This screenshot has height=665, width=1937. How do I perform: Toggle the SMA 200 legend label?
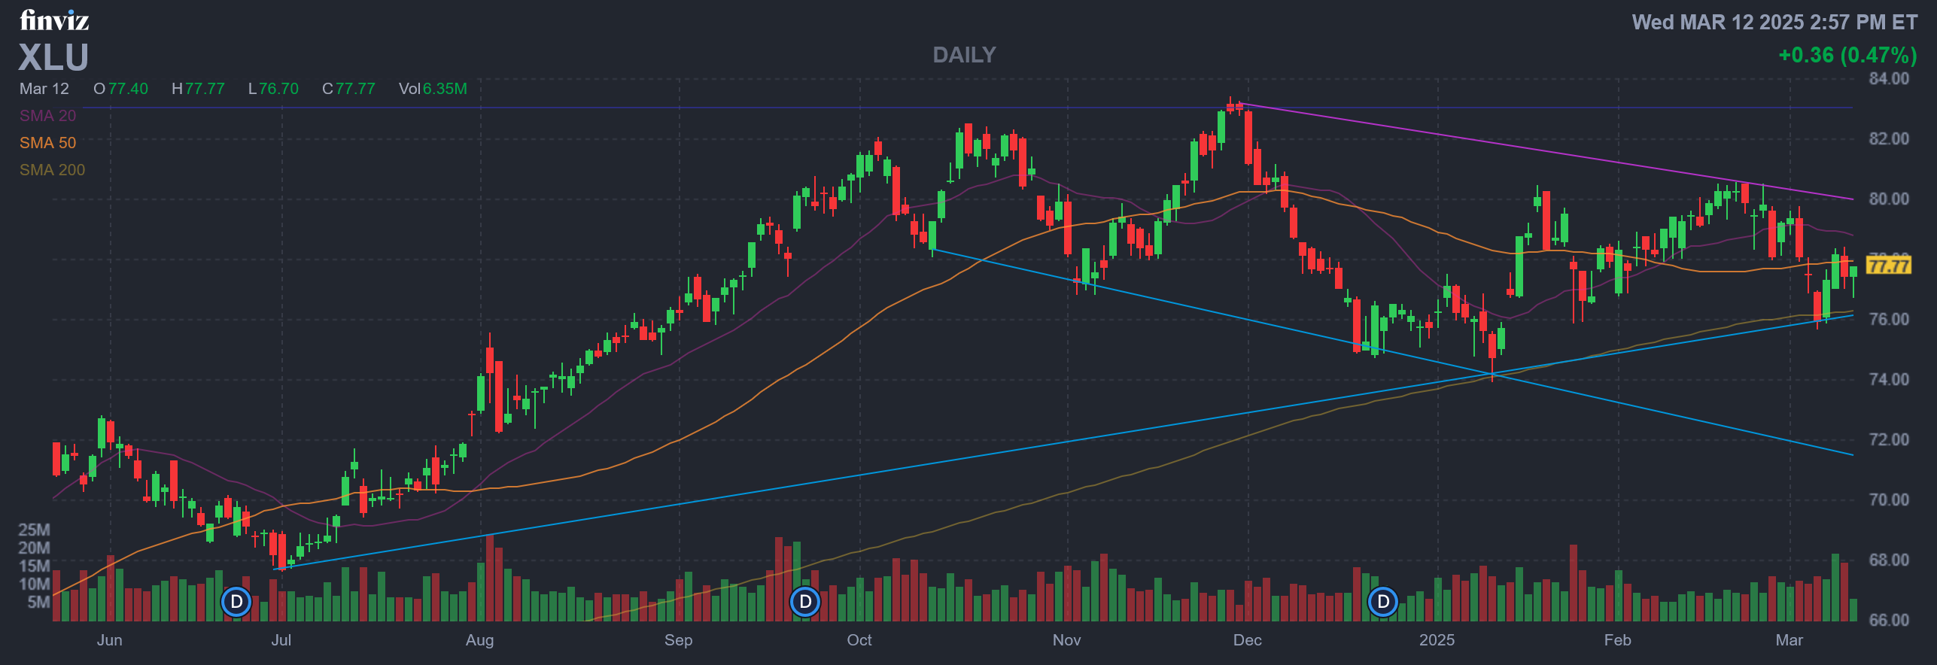(52, 170)
